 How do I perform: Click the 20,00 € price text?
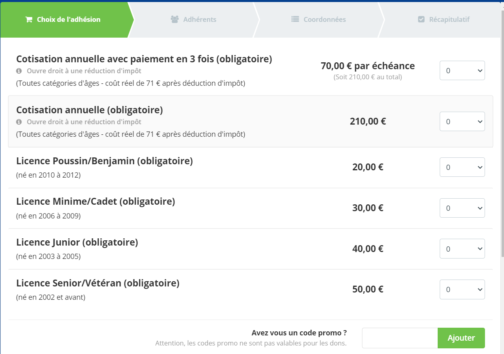(x=368, y=167)
